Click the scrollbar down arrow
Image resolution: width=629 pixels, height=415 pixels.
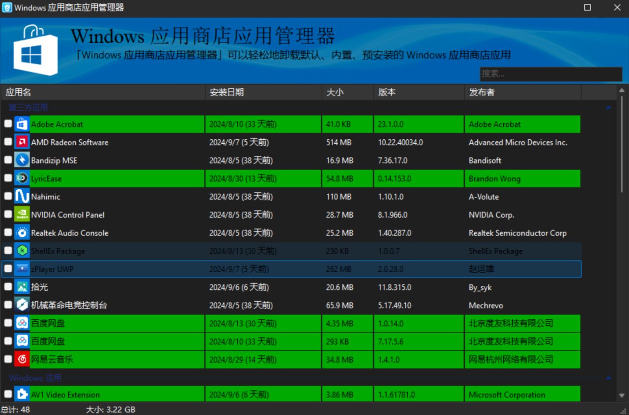622,396
